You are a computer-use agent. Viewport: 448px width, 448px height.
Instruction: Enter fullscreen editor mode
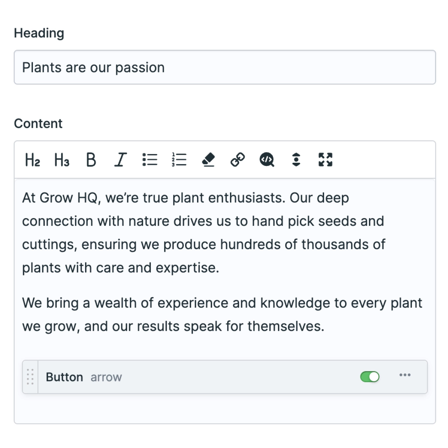point(325,160)
